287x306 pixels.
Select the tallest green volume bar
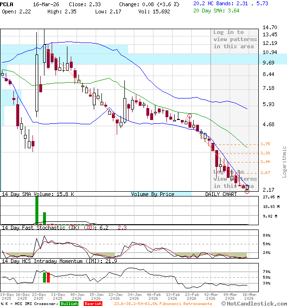tap(36, 210)
